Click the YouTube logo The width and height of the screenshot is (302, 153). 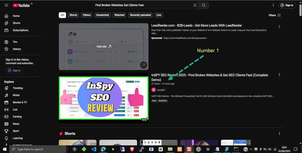point(21,5)
